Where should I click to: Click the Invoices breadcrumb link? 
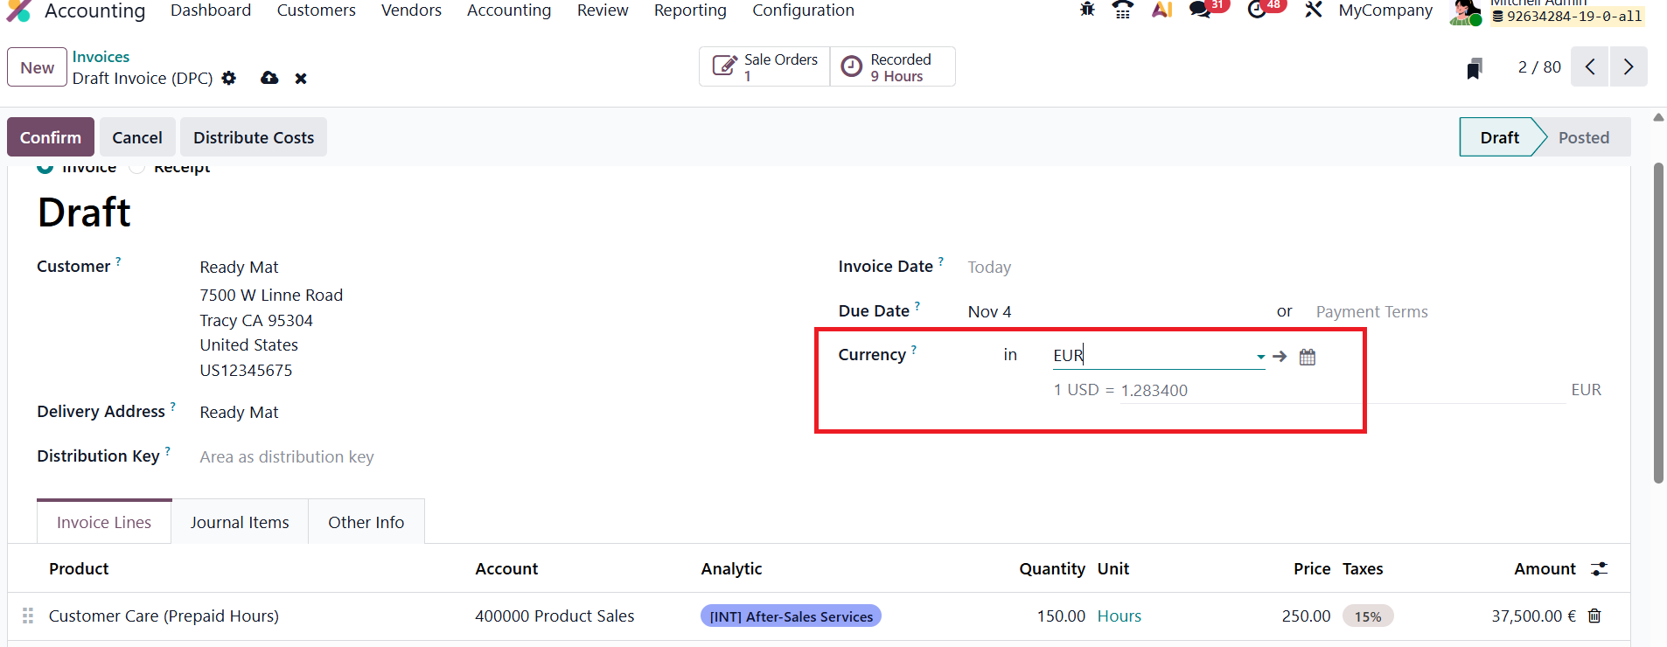[x=101, y=57]
